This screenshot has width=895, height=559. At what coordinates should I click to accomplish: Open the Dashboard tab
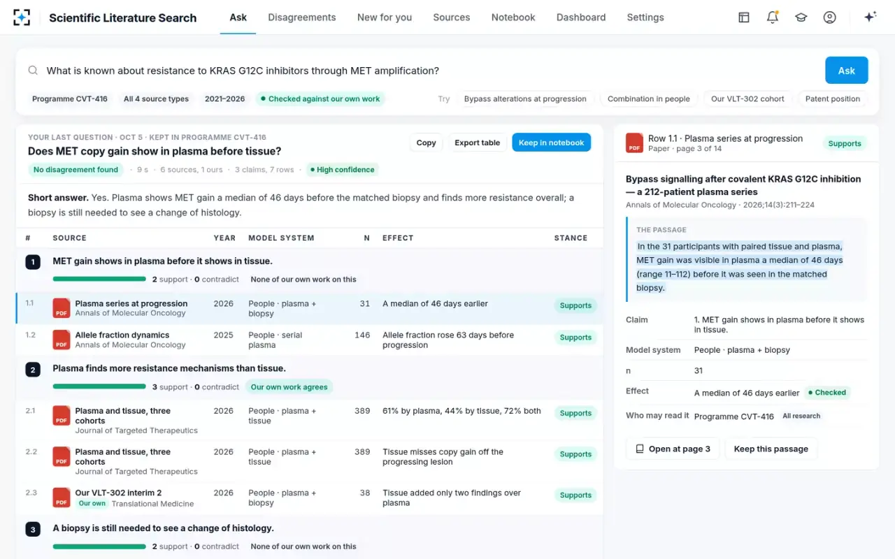point(581,17)
